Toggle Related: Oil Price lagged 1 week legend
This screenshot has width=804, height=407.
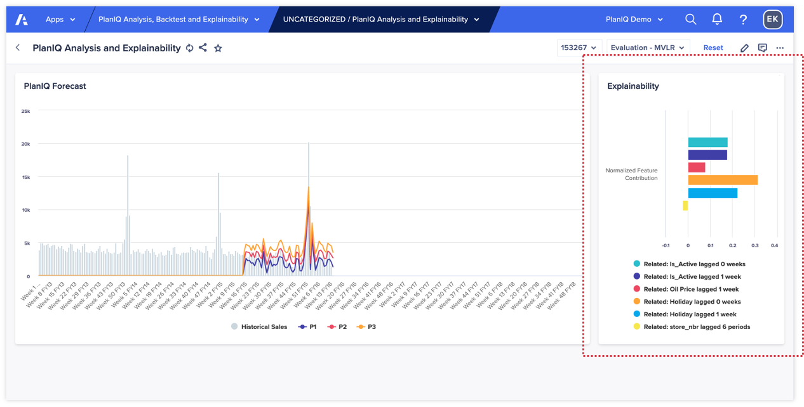click(686, 289)
